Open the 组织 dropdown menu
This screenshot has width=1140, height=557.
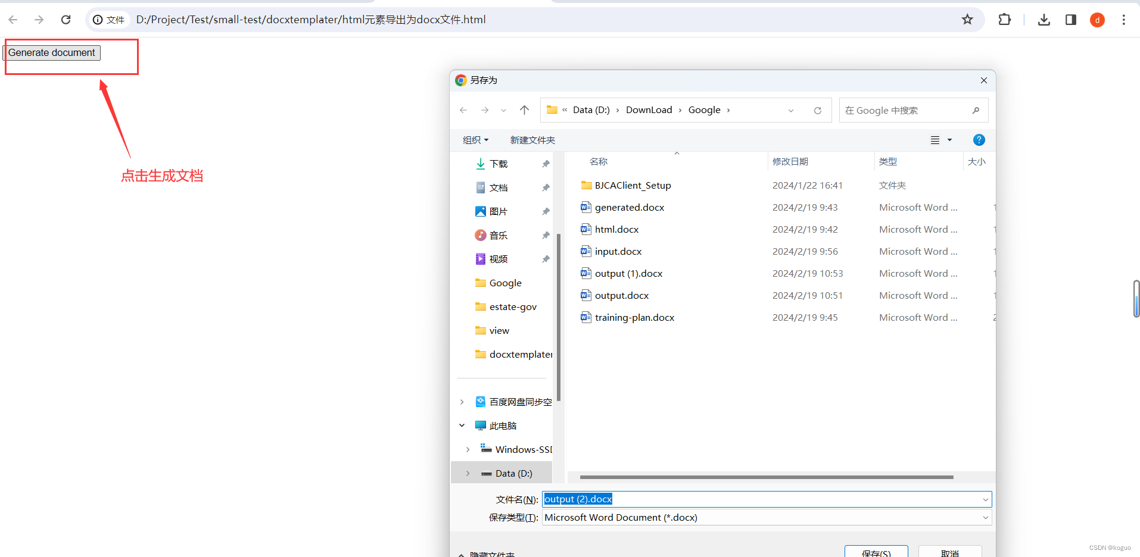click(x=475, y=140)
